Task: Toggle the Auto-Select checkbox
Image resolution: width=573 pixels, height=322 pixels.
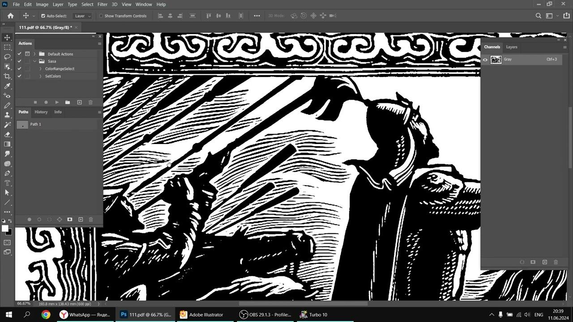Action: pos(43,16)
